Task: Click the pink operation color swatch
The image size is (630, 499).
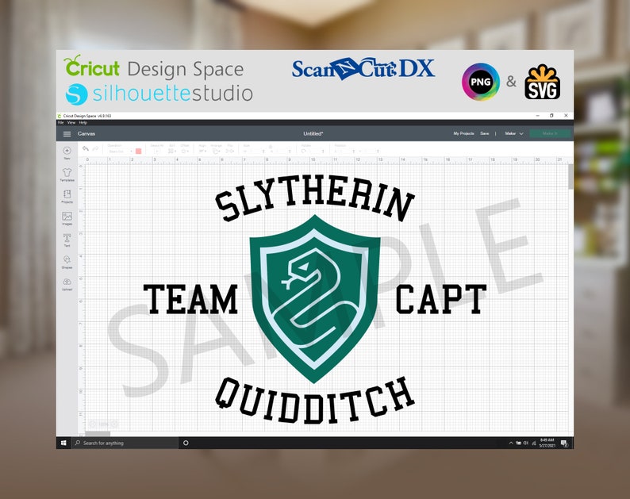Action: pyautogui.click(x=139, y=151)
